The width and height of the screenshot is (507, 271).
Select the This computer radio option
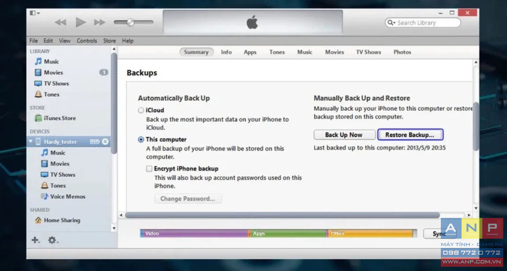coord(141,140)
